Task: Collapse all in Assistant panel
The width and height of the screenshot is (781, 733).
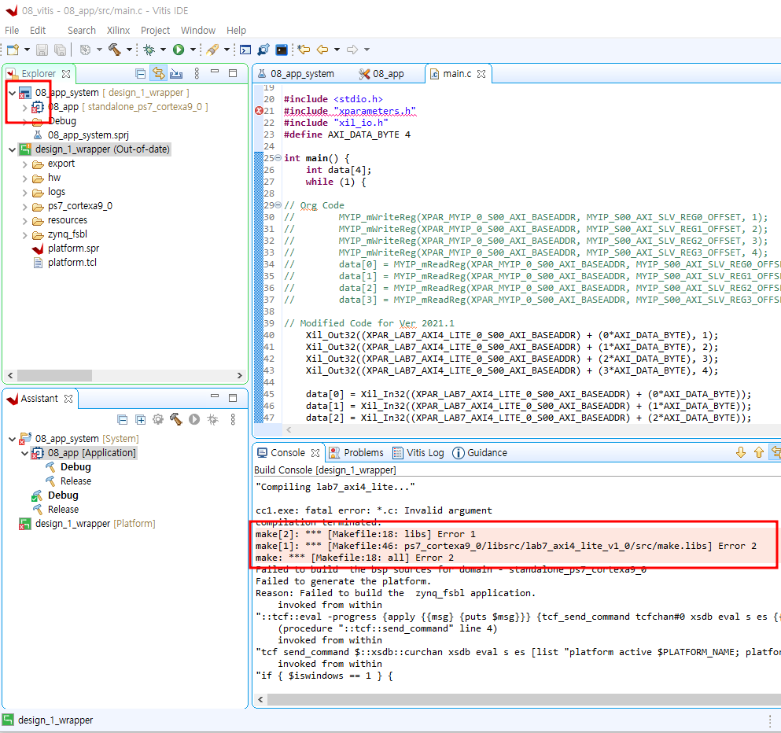Action: (x=123, y=420)
